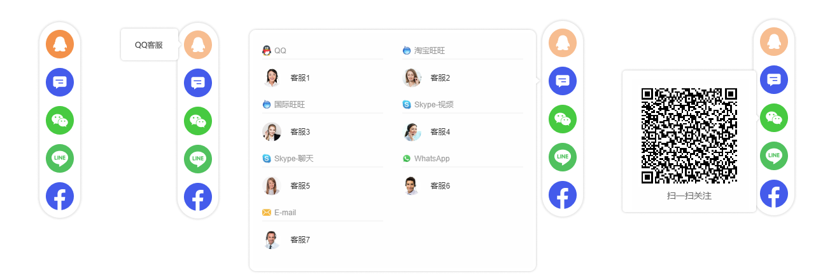Click the blue message icon in leftmost sidebar

click(x=60, y=82)
